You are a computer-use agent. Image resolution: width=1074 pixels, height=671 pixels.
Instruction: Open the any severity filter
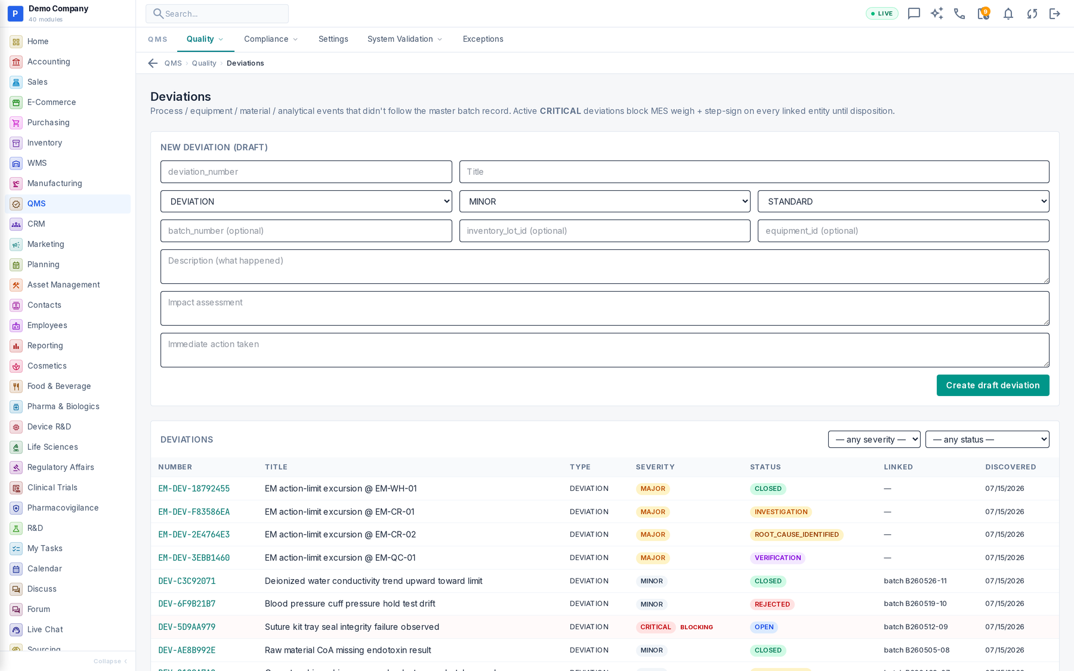pyautogui.click(x=874, y=440)
